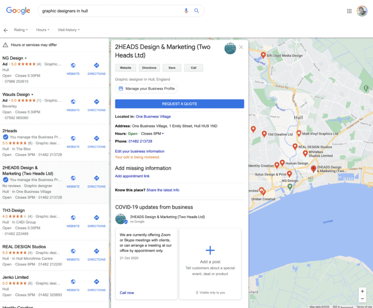The width and height of the screenshot is (373, 308).
Task: Click Add a post card
Action: point(210,264)
